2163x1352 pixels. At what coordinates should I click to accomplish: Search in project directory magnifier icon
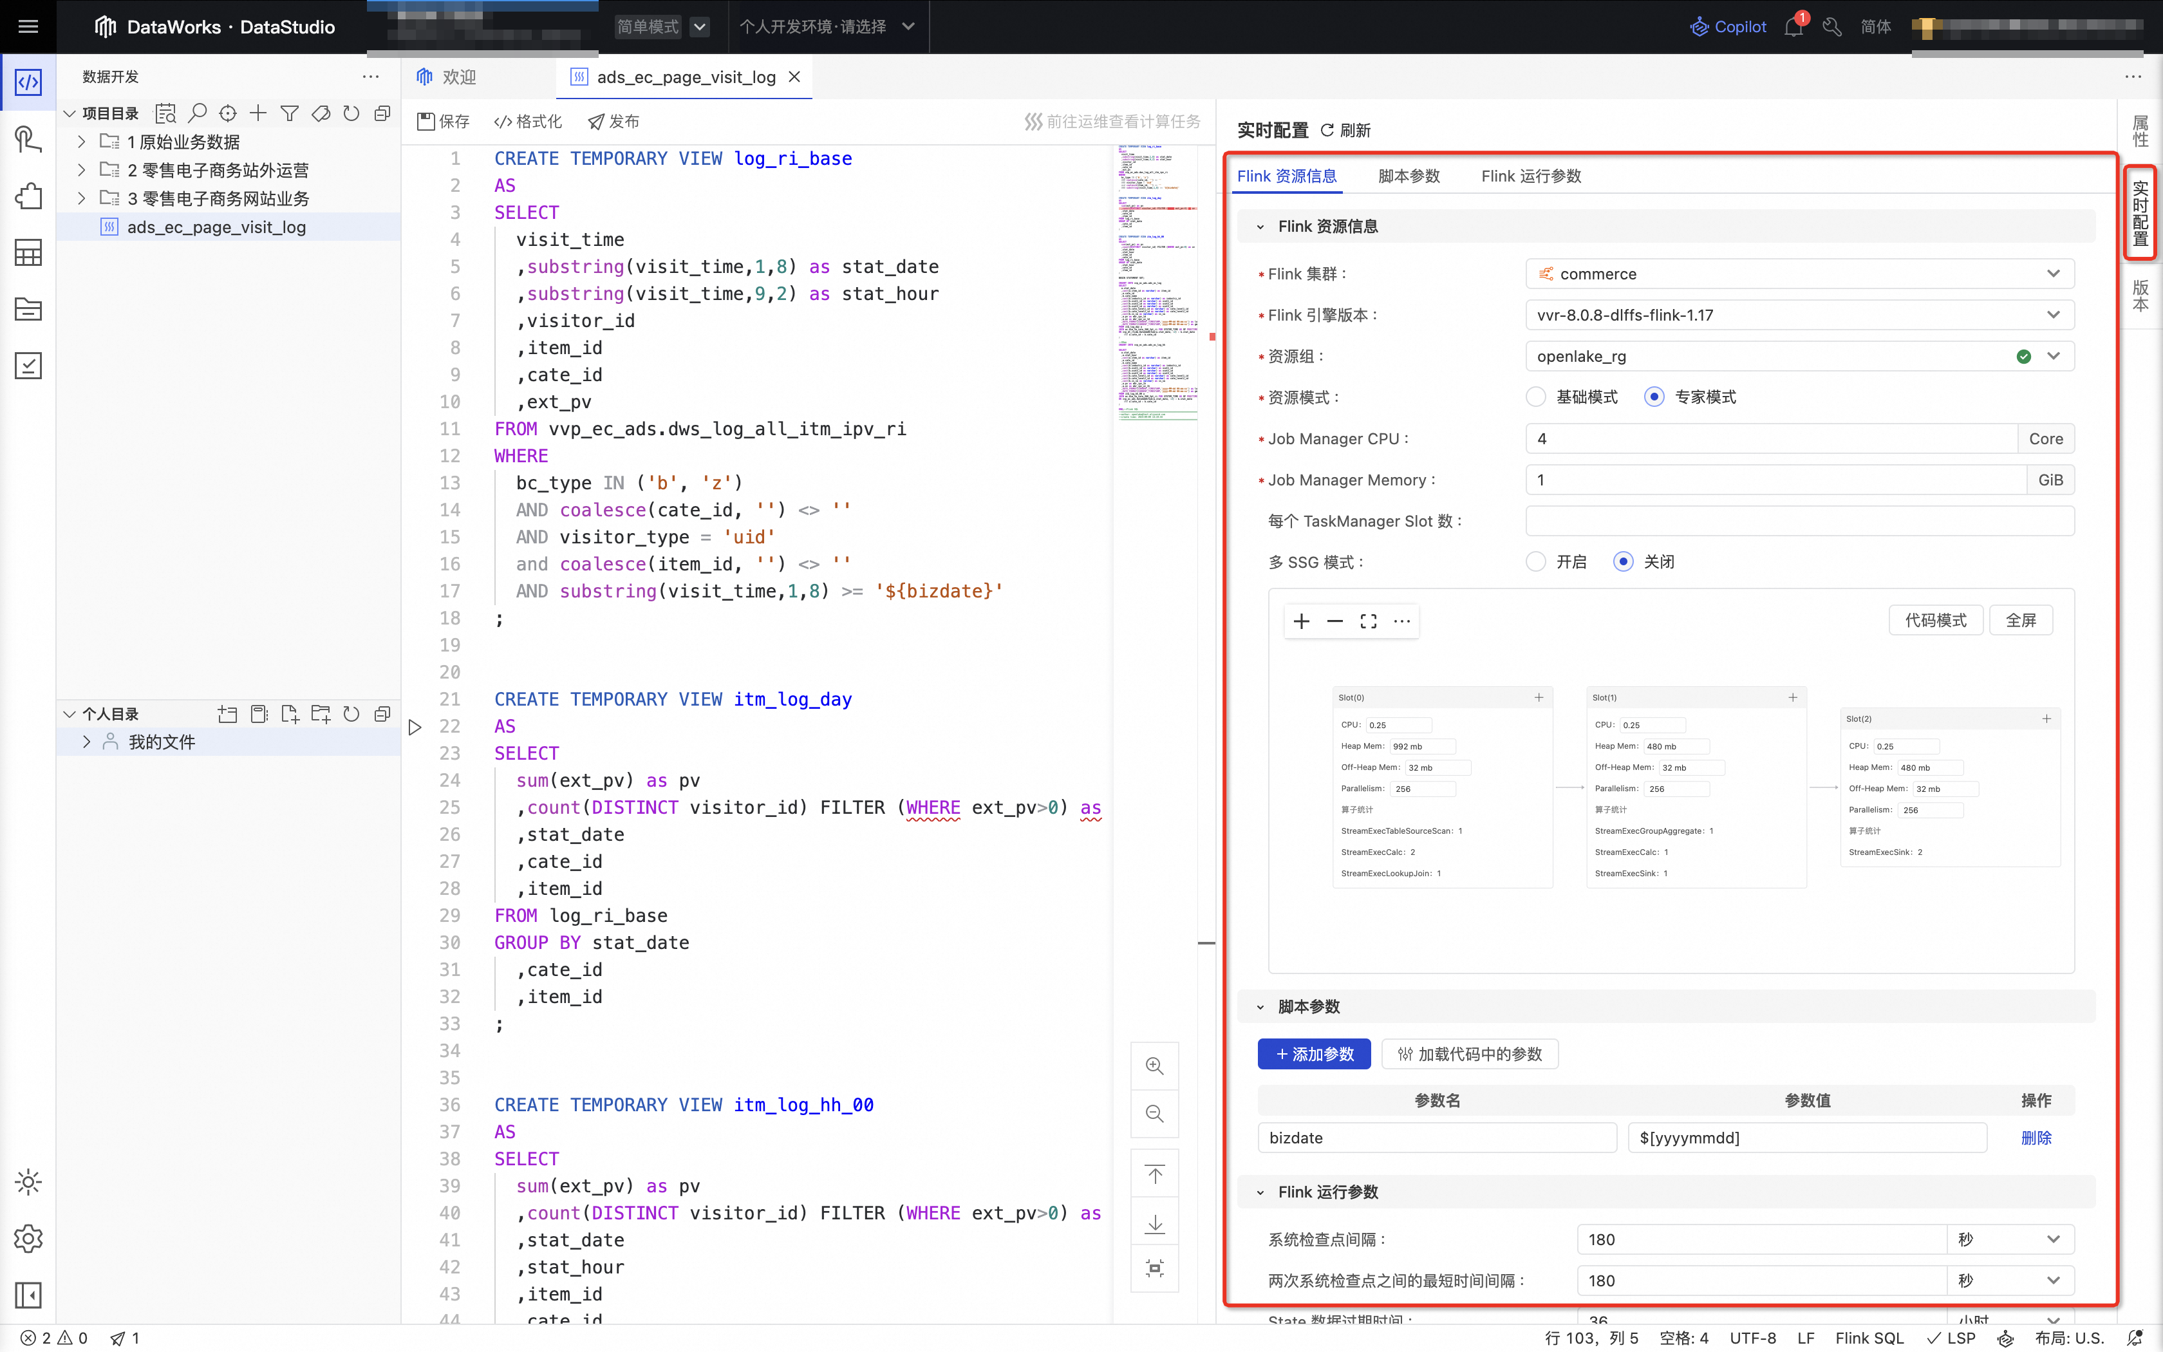[198, 113]
